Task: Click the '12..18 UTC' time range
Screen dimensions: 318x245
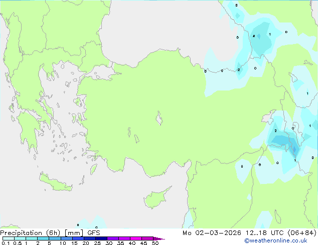Action: point(265,233)
